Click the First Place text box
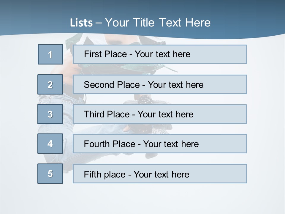The height and width of the screenshot is (214, 285). click(x=160, y=54)
